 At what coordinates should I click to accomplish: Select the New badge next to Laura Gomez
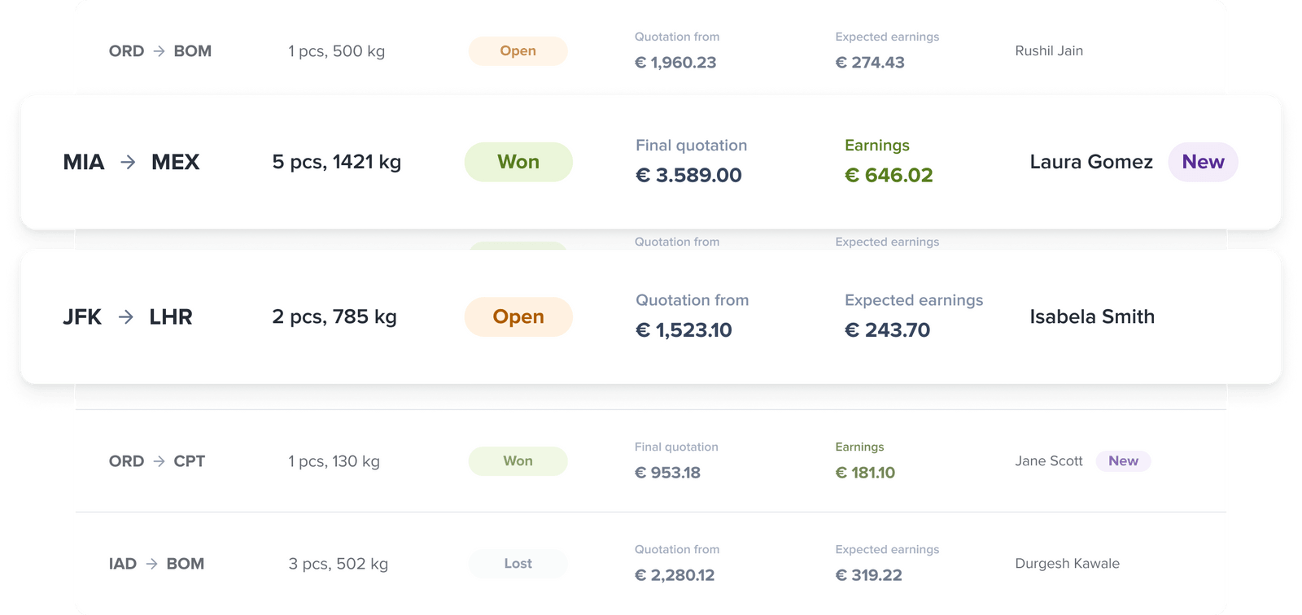pos(1203,162)
